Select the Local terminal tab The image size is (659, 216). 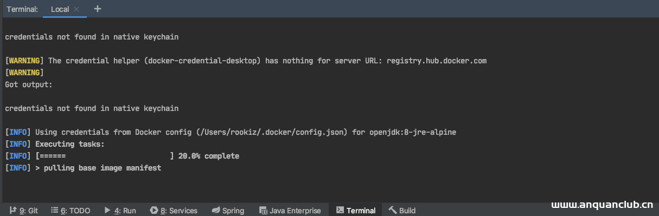pos(65,9)
